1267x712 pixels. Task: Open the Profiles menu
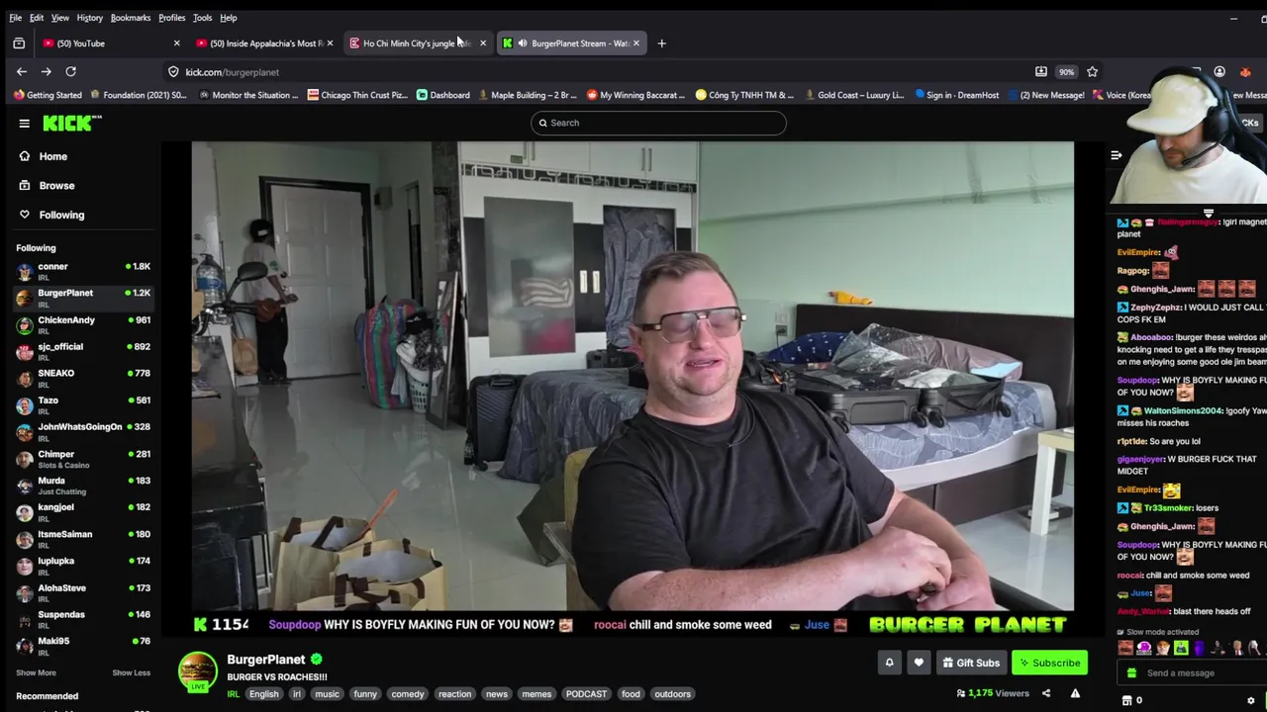coord(171,18)
